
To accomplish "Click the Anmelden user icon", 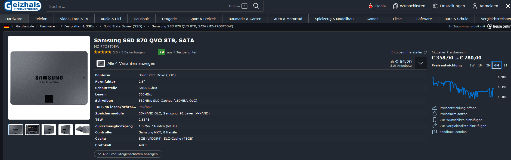I will point(475,6).
